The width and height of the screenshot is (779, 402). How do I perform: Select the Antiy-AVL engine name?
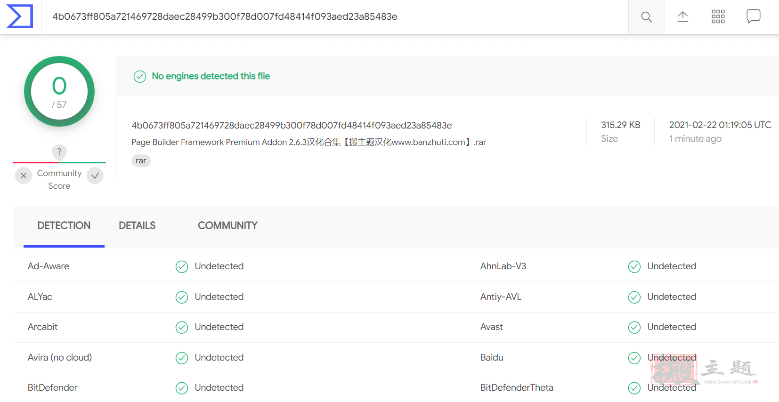tap(501, 297)
